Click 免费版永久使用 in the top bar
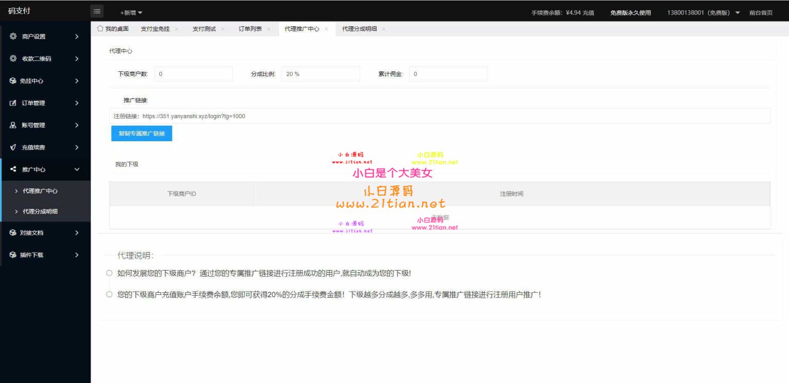This screenshot has height=383, width=789. click(x=630, y=13)
